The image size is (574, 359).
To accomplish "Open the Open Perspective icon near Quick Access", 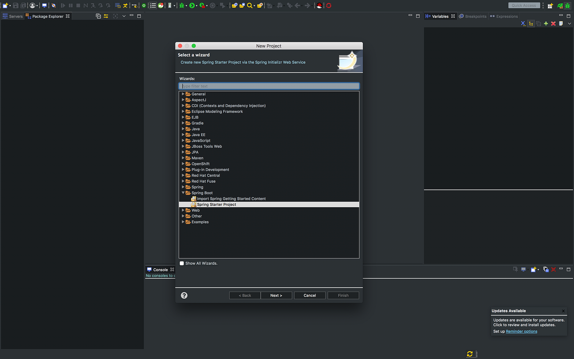I will coord(550,6).
